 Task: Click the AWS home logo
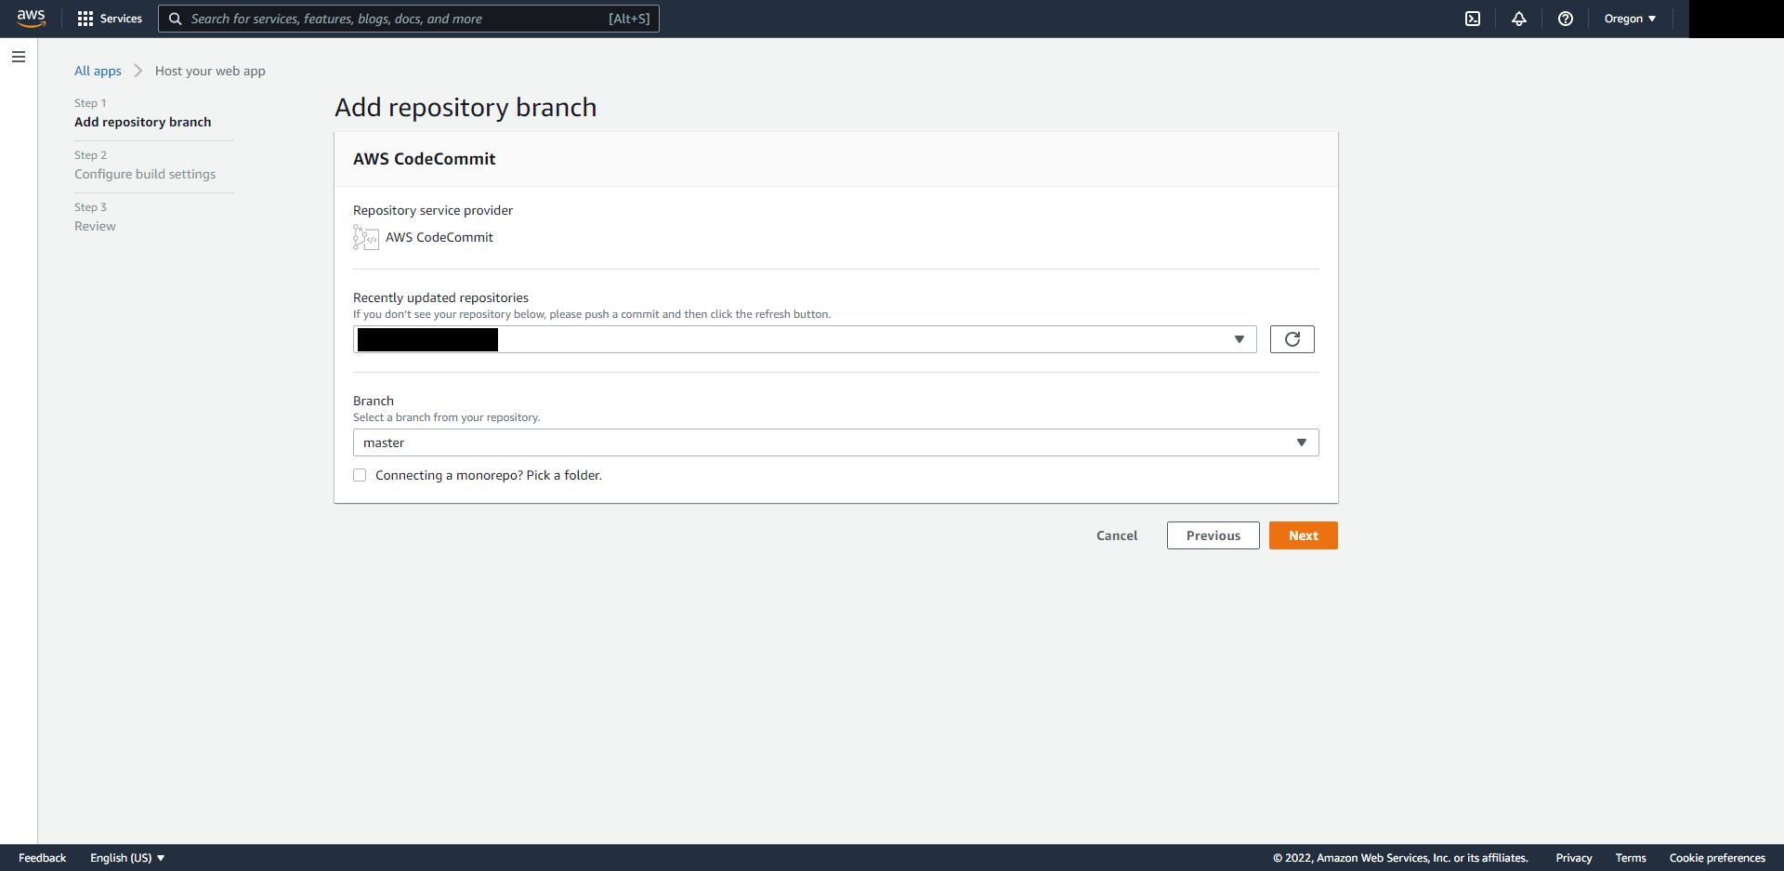coord(31,18)
